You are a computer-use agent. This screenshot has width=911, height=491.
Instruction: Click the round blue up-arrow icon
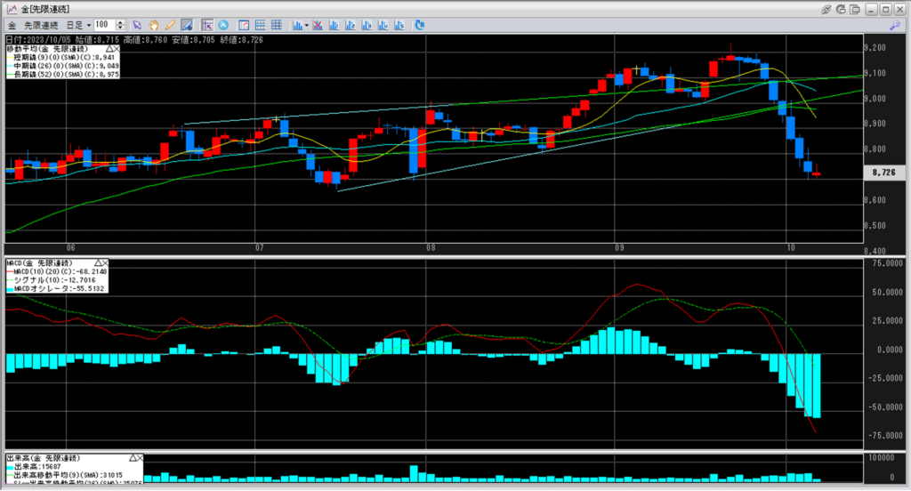tap(223, 25)
